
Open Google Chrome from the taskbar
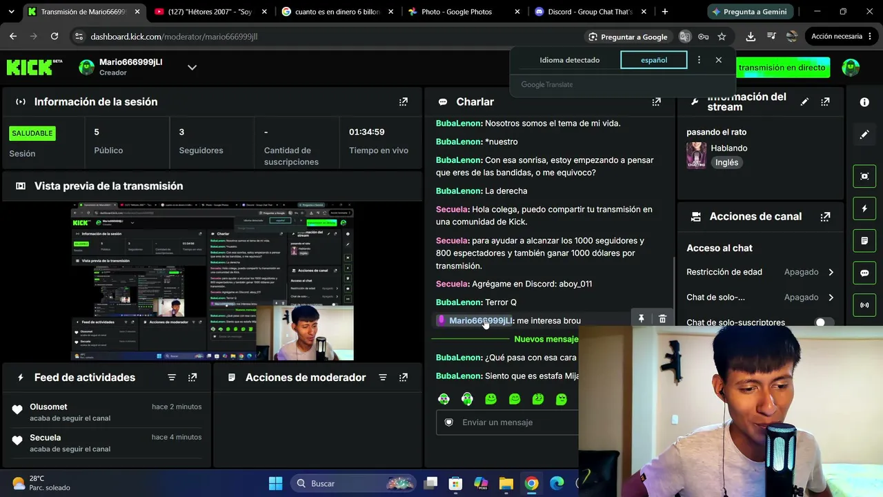click(x=531, y=483)
